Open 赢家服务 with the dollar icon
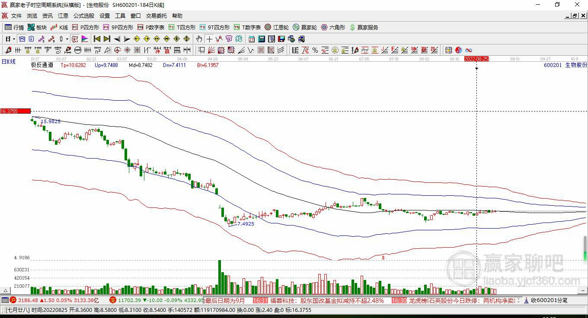 (x=364, y=27)
